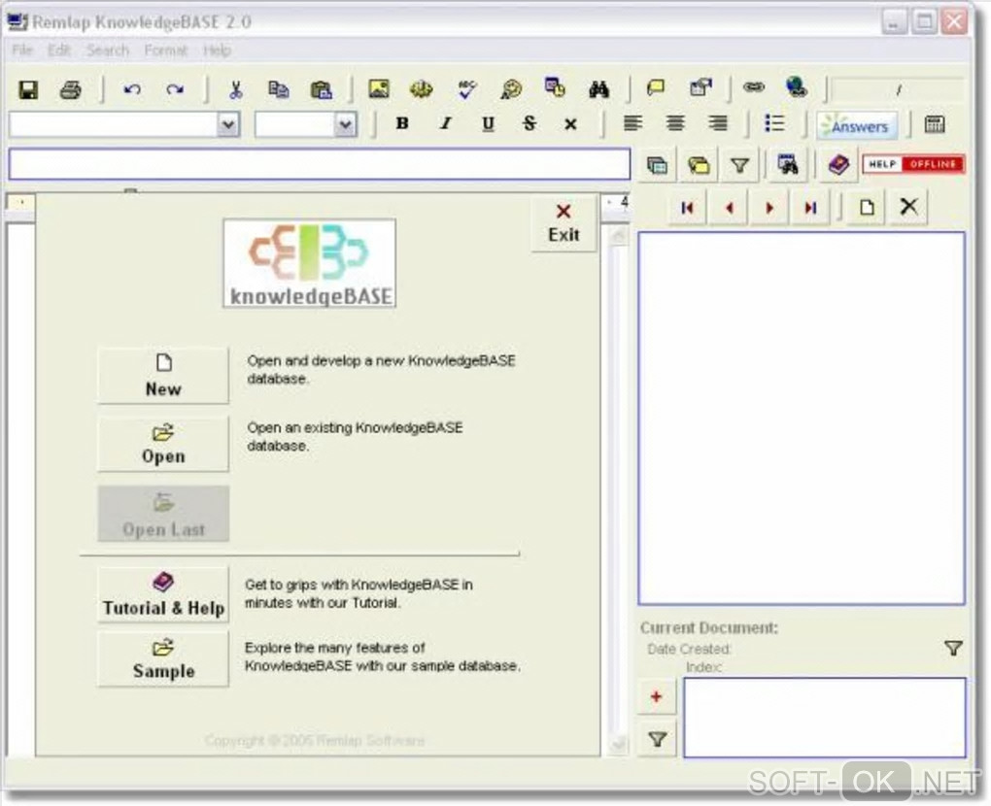991x806 pixels.
Task: Click Exit on the welcome panel
Action: [x=564, y=223]
